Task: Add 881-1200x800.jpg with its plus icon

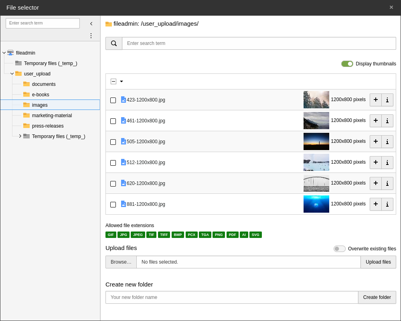Action: coord(376,204)
